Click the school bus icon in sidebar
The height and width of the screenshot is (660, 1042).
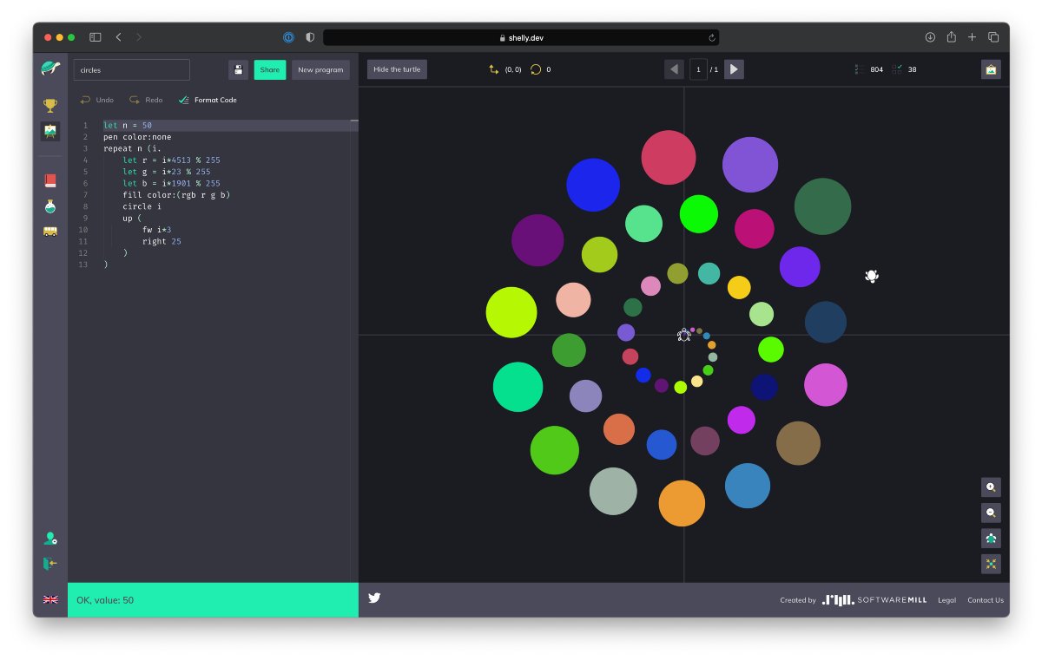tap(50, 231)
